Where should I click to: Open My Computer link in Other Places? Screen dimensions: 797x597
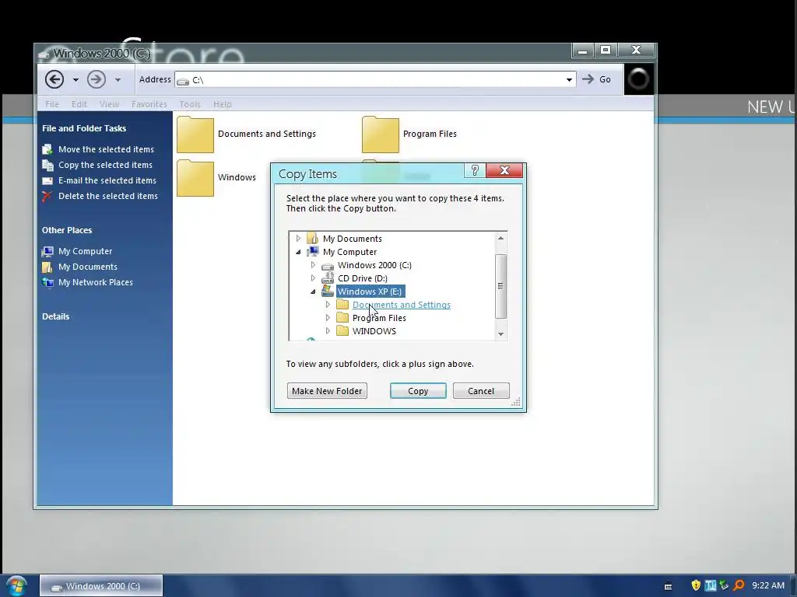[x=86, y=251]
